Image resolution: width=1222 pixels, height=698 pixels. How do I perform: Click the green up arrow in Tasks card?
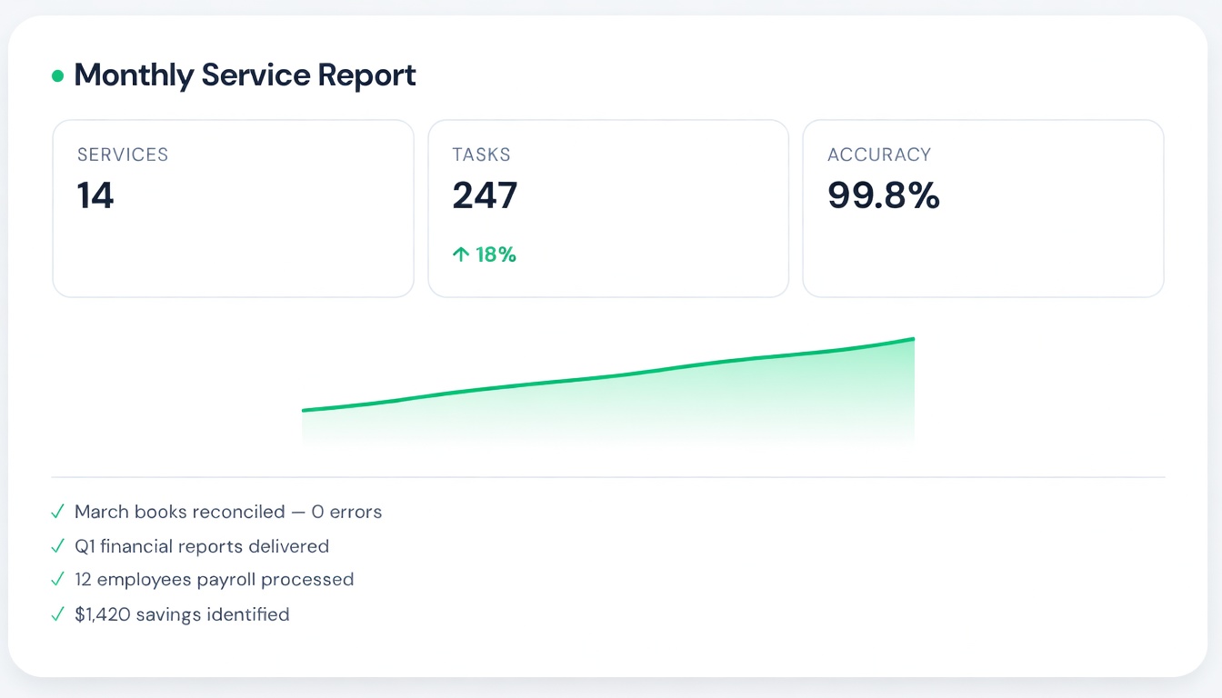pyautogui.click(x=461, y=255)
